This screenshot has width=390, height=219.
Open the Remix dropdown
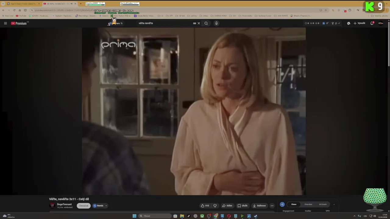(100, 206)
